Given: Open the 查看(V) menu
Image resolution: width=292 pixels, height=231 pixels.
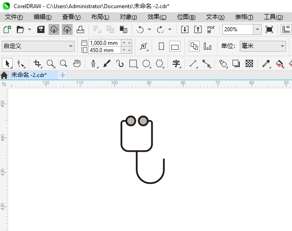Looking at the screenshot, I should coord(71,17).
